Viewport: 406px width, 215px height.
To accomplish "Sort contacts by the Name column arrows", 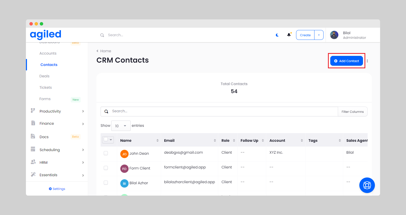I will (157, 140).
